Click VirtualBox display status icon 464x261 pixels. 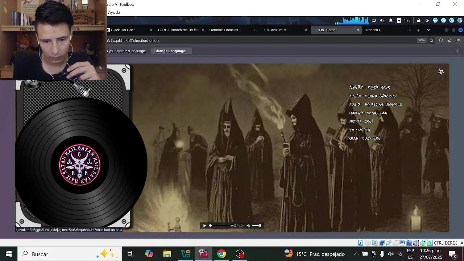point(402,243)
